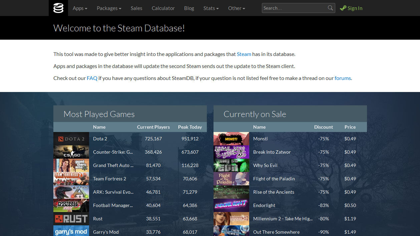Open the Break Into Zatwor thumbnail
Screen dimensions: 420x236
tap(231, 152)
